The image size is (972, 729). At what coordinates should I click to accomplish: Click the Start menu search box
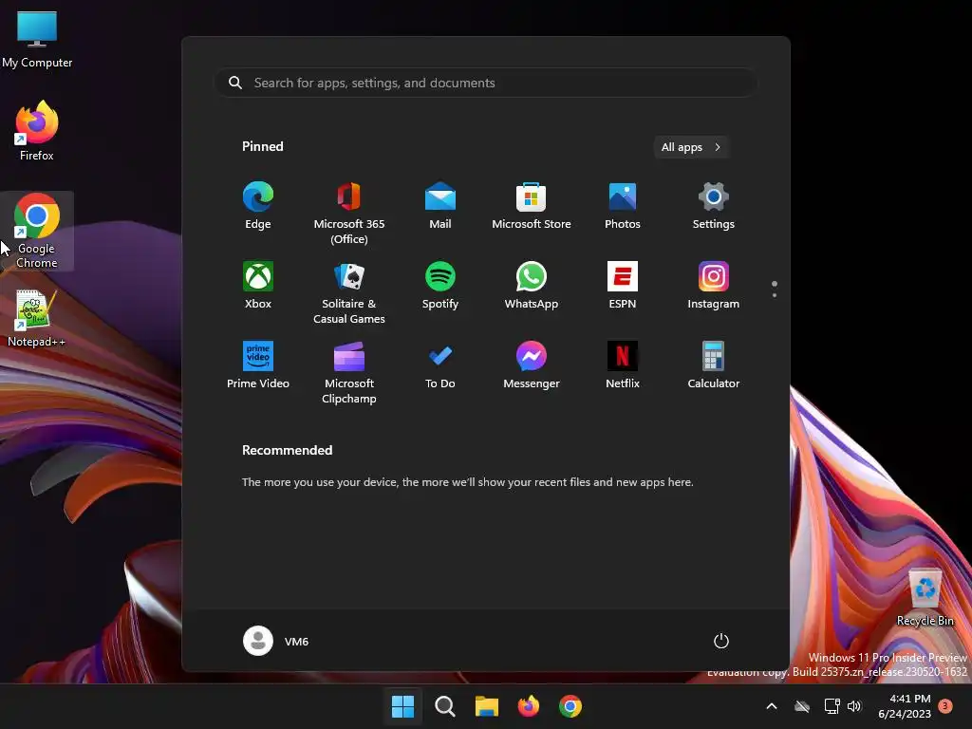click(x=485, y=84)
